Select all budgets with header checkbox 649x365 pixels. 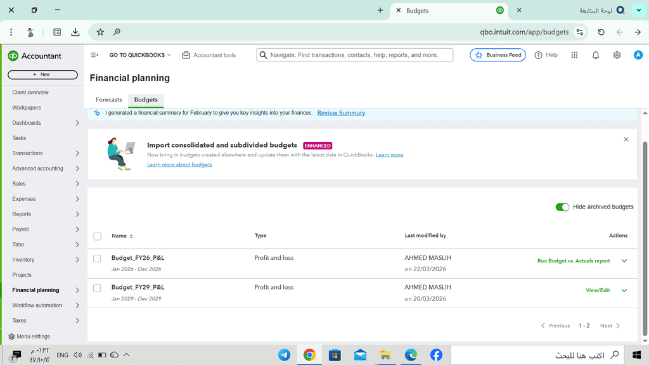(97, 236)
